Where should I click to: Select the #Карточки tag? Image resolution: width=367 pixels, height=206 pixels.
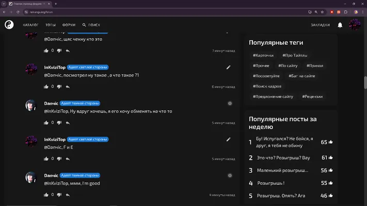pos(263,55)
